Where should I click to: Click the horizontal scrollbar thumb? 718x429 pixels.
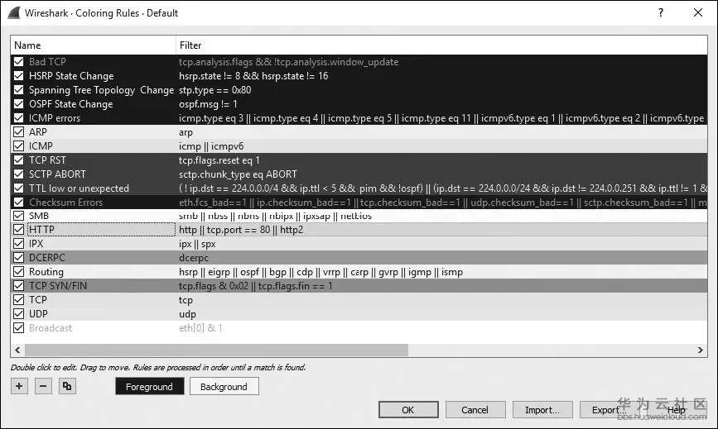pos(216,350)
